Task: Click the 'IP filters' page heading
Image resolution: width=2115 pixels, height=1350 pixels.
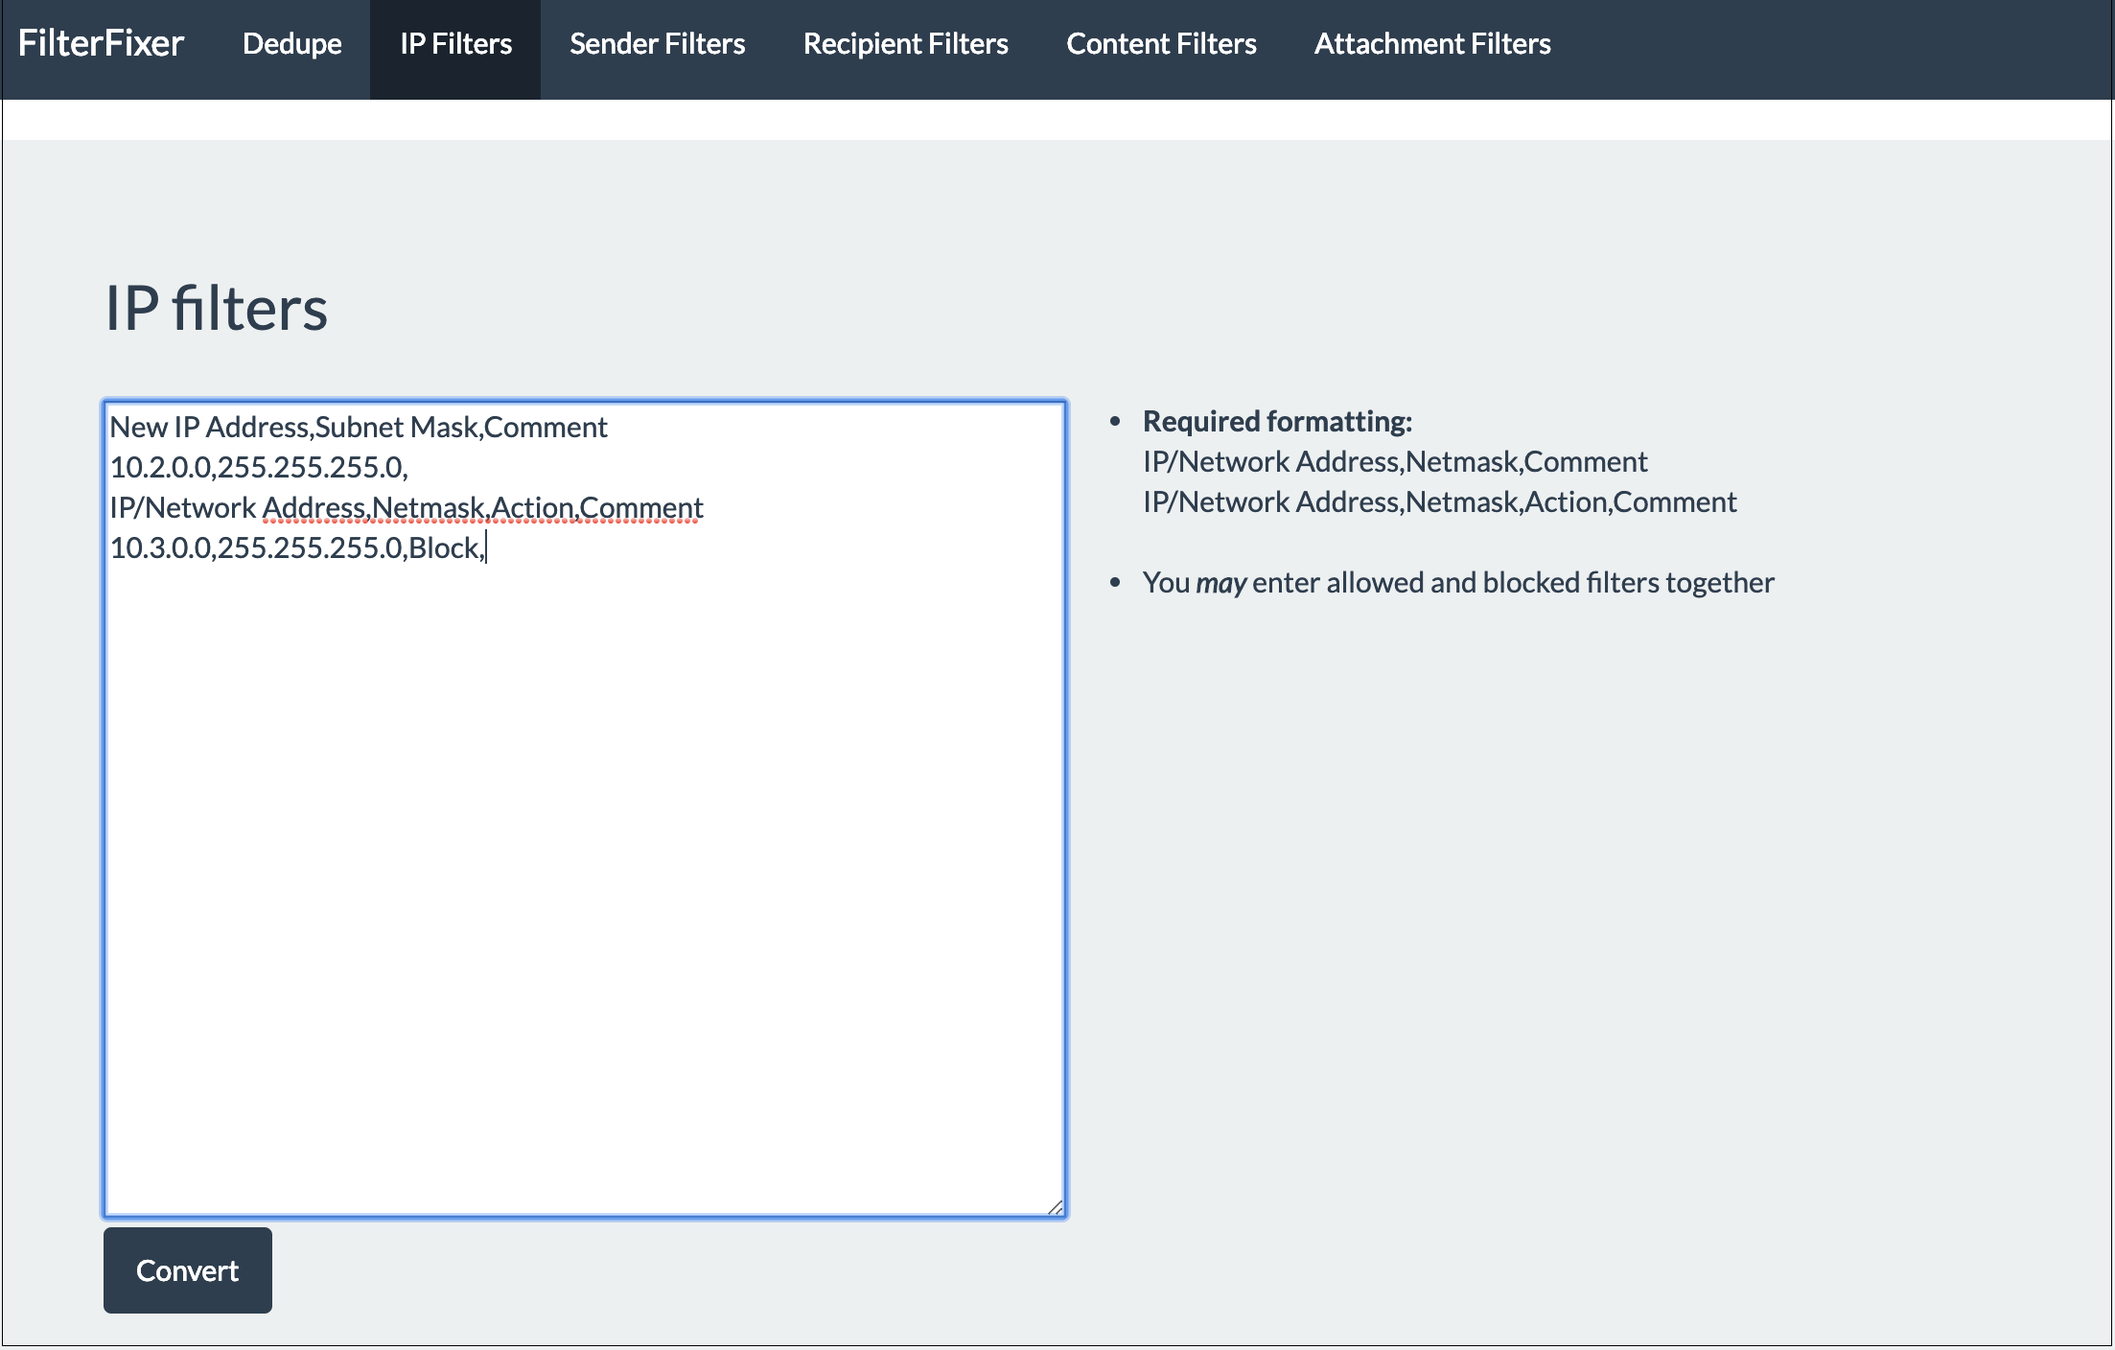Action: click(x=217, y=309)
